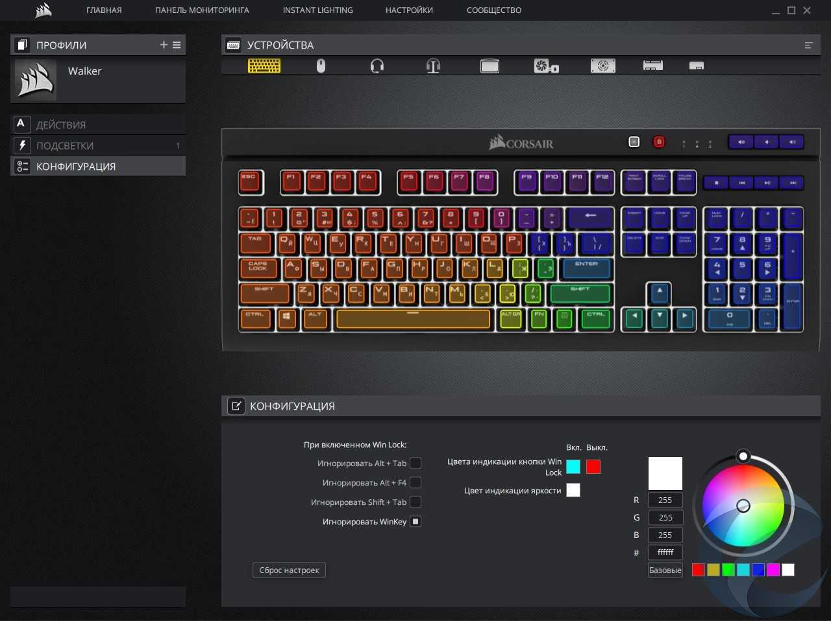
Task: Open the Настройки menu
Action: (409, 10)
